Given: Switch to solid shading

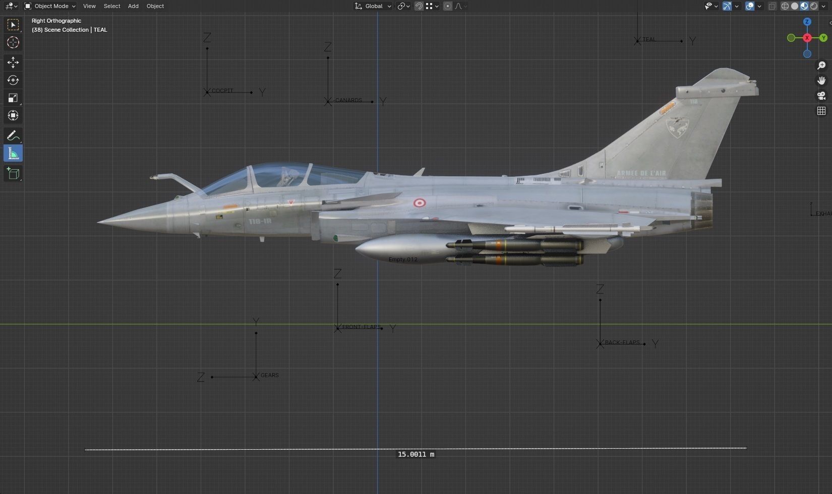Looking at the screenshot, I should pos(795,6).
